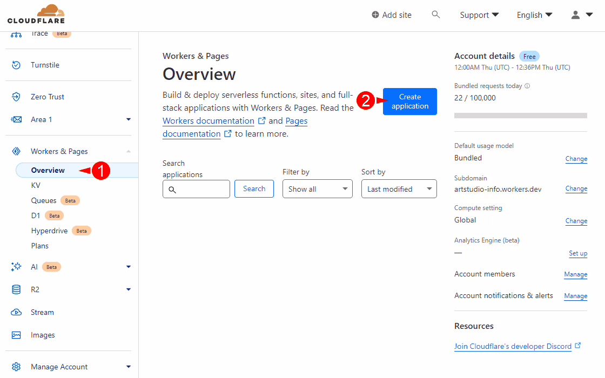Click the Cloudflare logo
The image size is (605, 378).
click(x=36, y=15)
